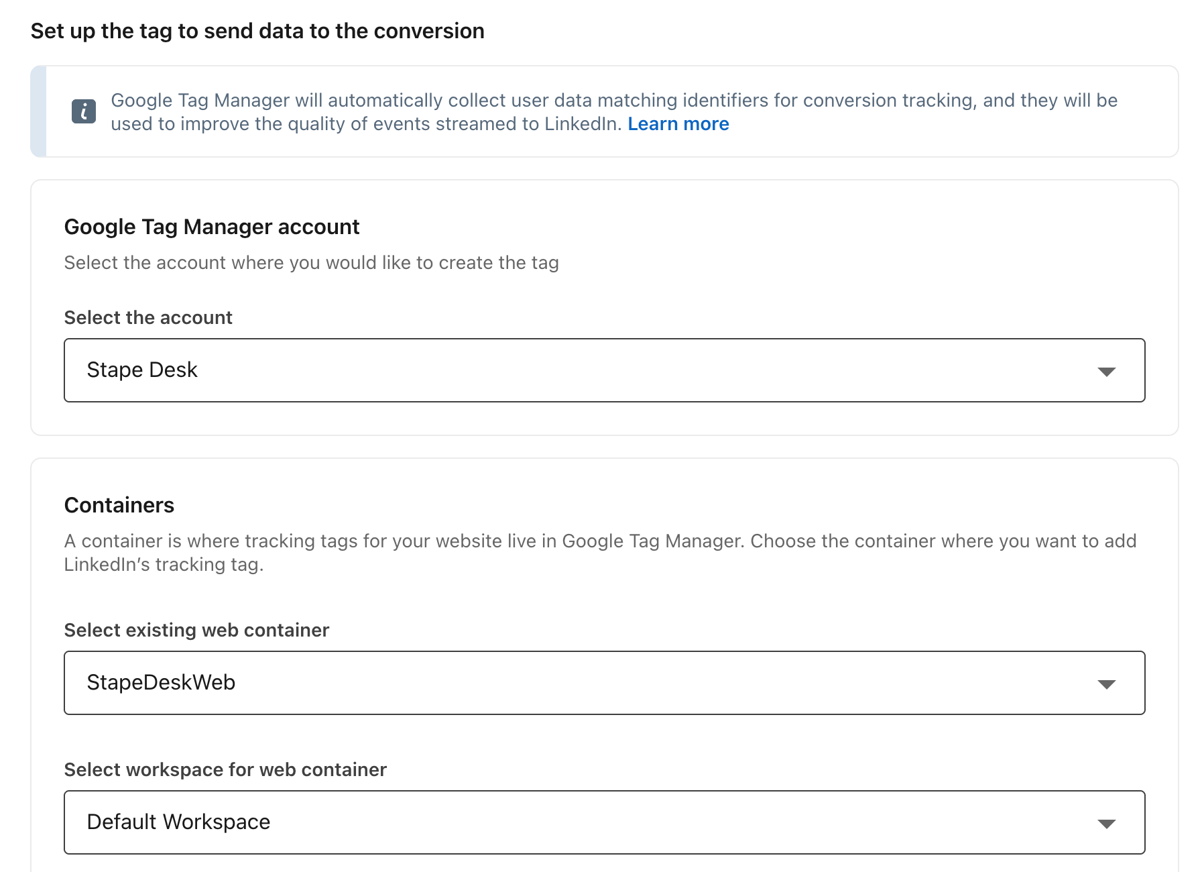Screen dimensions: 1204x872
Task: Click the arrow on the Default Workspace dropdown
Action: [1106, 824]
